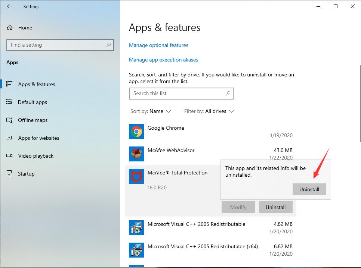Image resolution: width=361 pixels, height=268 pixels.
Task: Select the Startup sidebar icon
Action: (9, 173)
